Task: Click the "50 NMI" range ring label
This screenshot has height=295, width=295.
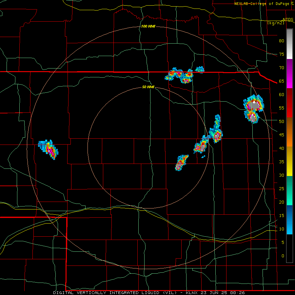Action: [x=148, y=87]
